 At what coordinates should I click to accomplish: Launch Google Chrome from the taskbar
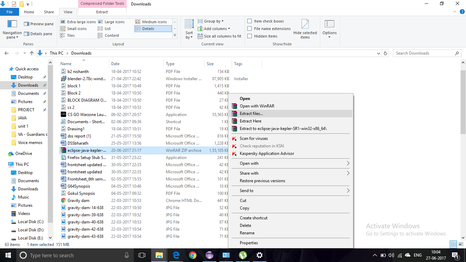point(192,255)
